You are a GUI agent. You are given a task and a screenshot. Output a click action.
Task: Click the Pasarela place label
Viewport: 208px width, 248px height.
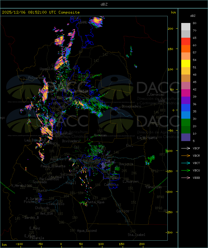coord(37,238)
